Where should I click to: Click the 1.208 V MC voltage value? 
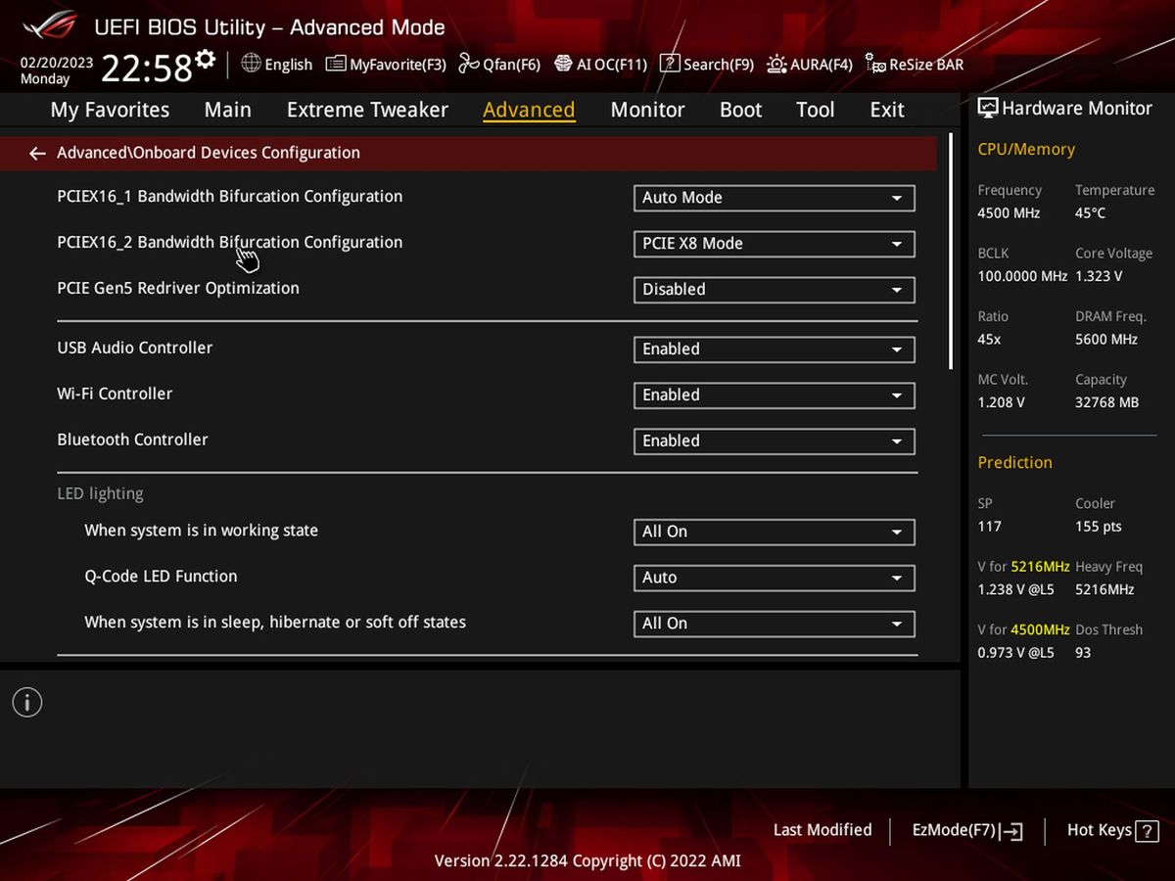pos(1001,402)
